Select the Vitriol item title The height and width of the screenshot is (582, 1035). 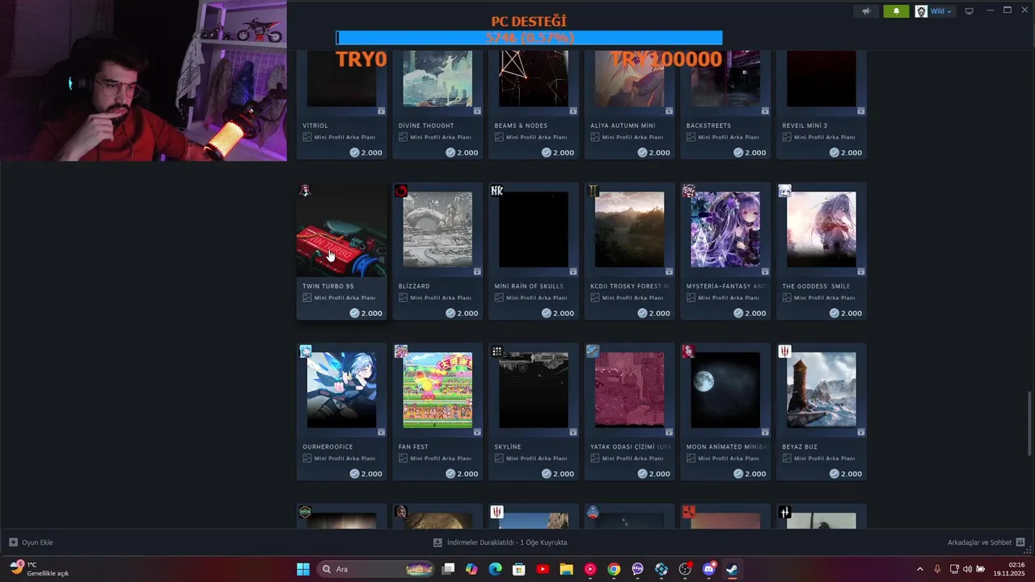pyautogui.click(x=315, y=125)
